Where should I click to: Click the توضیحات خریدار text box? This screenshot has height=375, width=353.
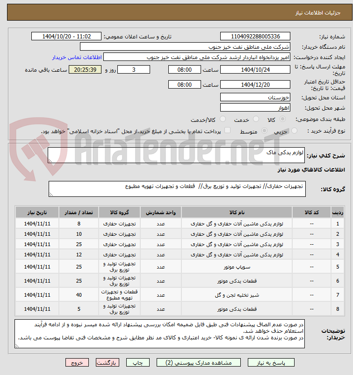(159, 334)
